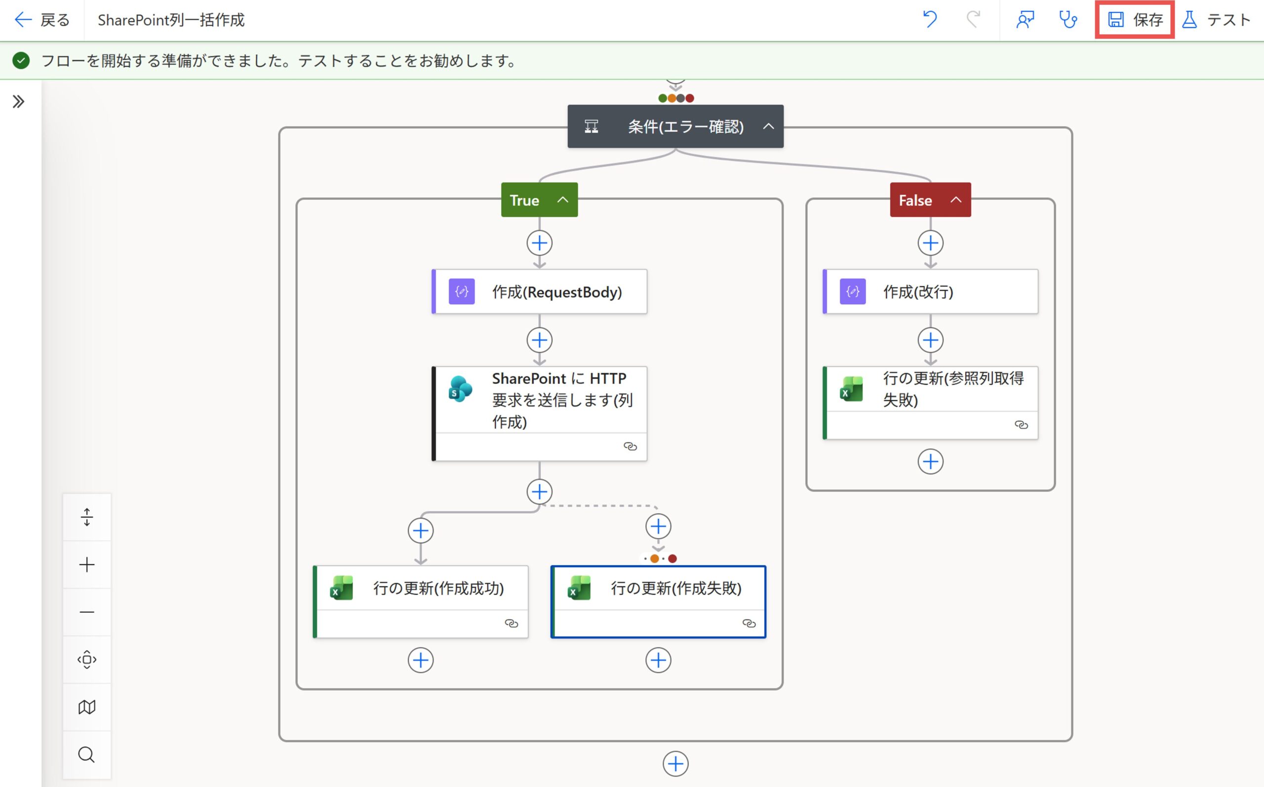Expand the left side panel chevrons
This screenshot has width=1264, height=787.
tap(19, 102)
